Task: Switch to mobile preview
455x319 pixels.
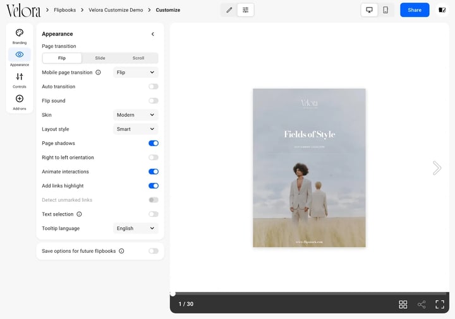Action: coord(385,10)
